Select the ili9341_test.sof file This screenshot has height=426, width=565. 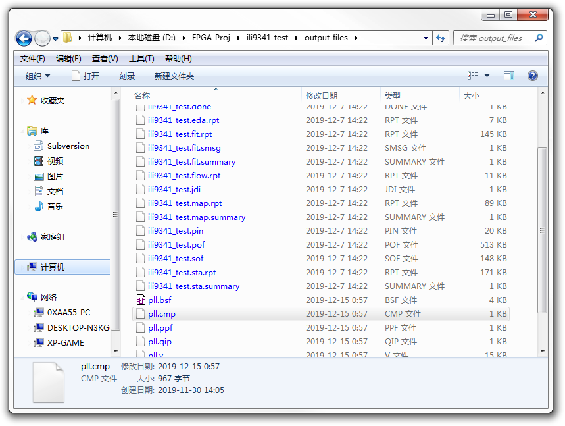pos(175,259)
